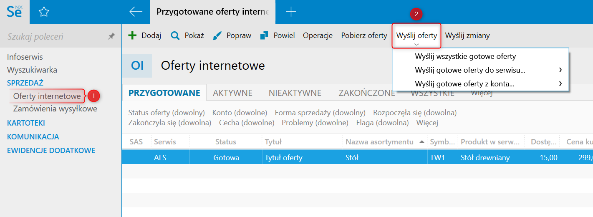Image resolution: width=593 pixels, height=217 pixels.
Task: Open the Problemy filter
Action: [x=315, y=123]
